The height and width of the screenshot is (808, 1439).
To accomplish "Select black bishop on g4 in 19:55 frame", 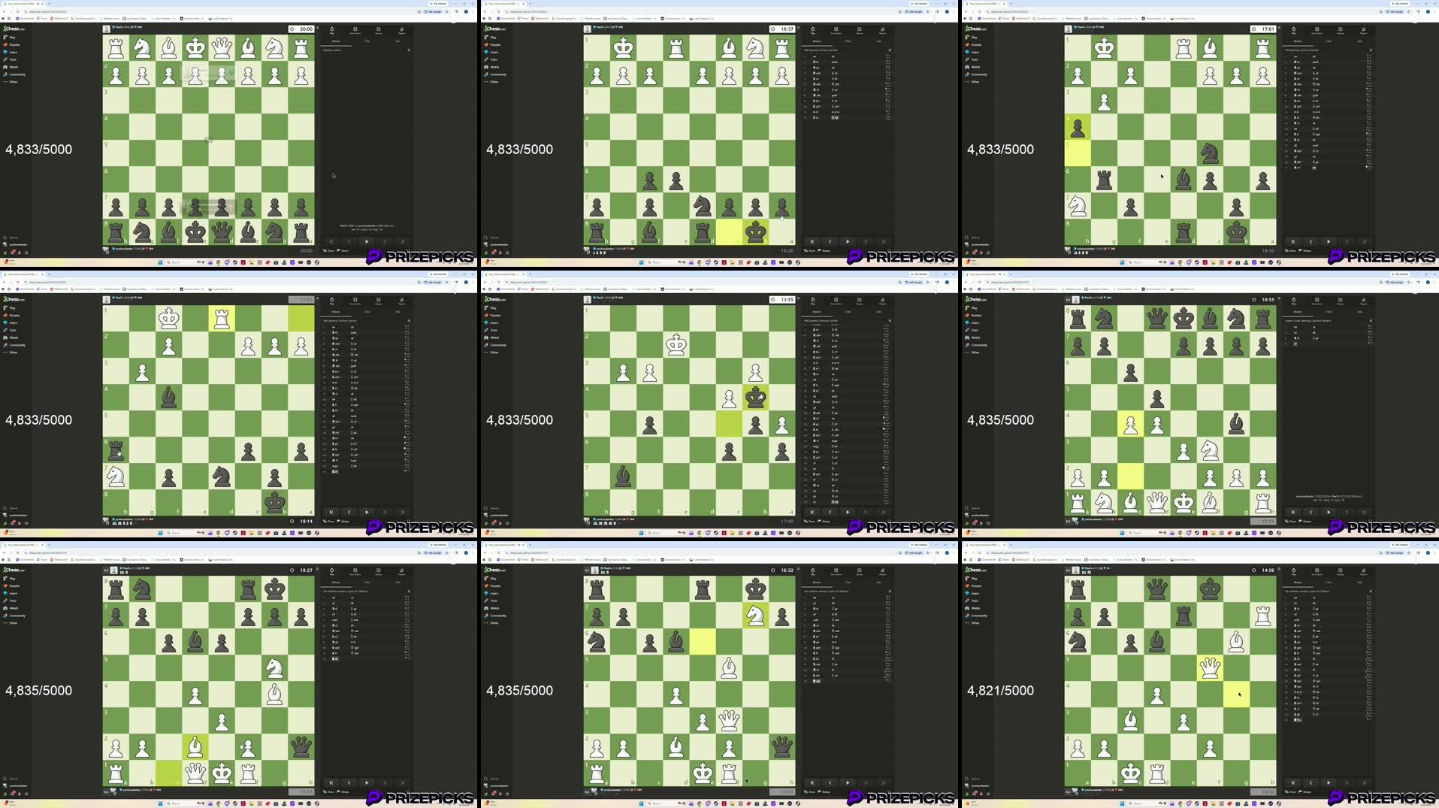I will point(1236,424).
